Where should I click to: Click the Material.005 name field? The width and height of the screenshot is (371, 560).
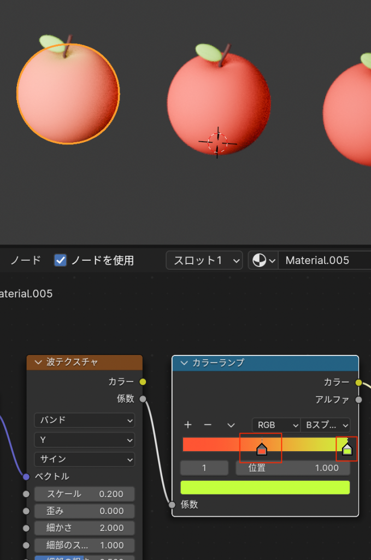pos(323,260)
